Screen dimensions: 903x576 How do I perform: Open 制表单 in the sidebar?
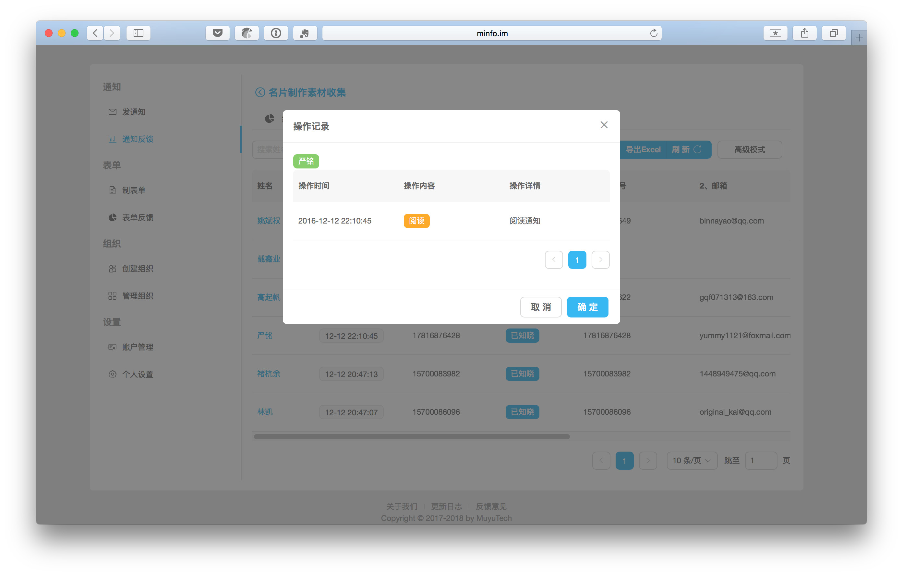134,190
